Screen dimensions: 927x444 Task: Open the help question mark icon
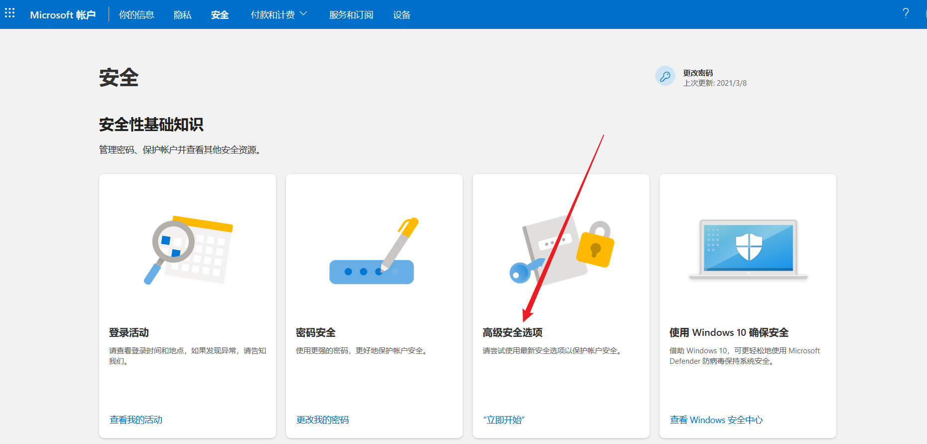coord(906,13)
